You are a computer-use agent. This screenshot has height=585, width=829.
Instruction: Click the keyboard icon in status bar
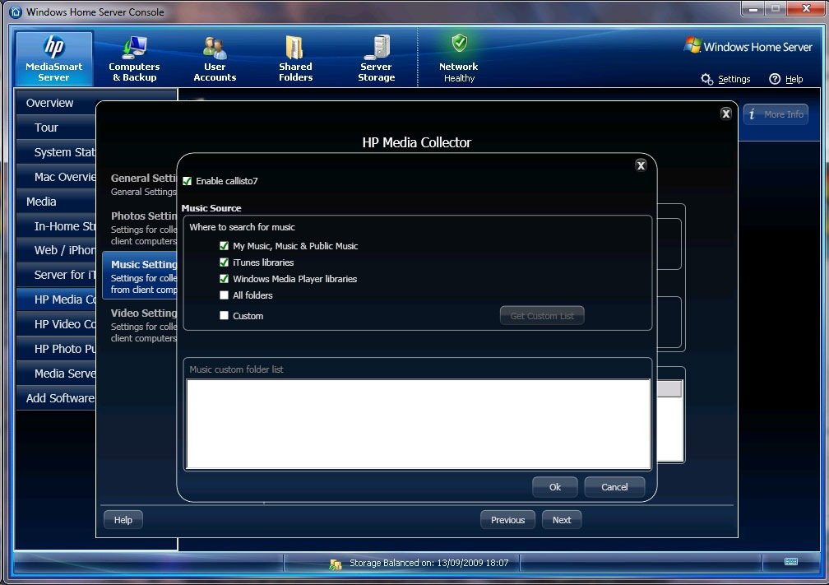coord(791,561)
